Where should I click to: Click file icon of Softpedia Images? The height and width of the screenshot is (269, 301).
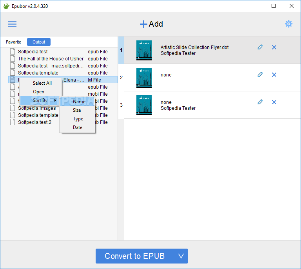pos(13,108)
